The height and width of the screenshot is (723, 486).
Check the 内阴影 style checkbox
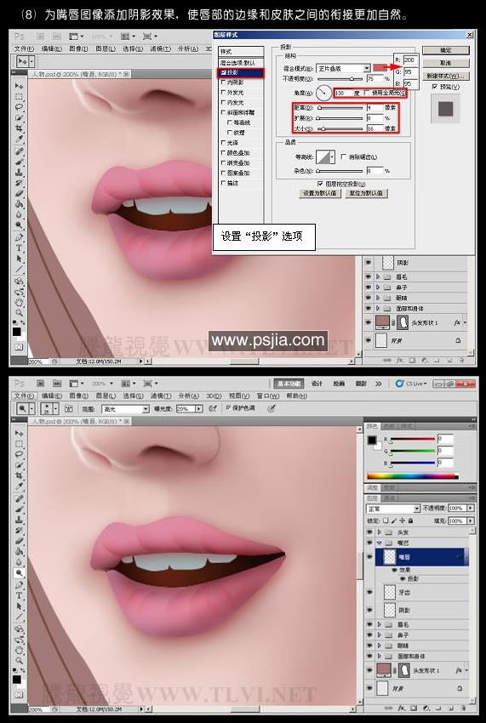[224, 82]
